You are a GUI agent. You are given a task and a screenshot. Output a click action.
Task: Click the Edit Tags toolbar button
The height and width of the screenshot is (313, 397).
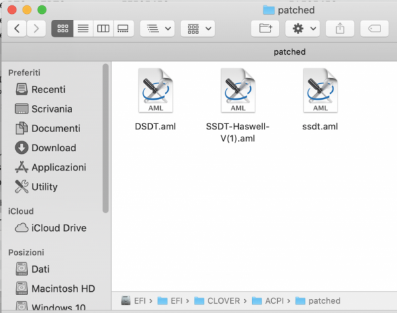pyautogui.click(x=374, y=28)
